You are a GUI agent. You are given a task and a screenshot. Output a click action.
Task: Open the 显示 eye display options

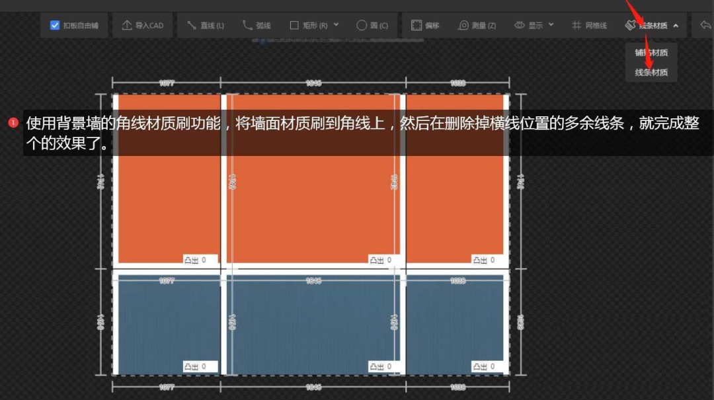click(520, 26)
